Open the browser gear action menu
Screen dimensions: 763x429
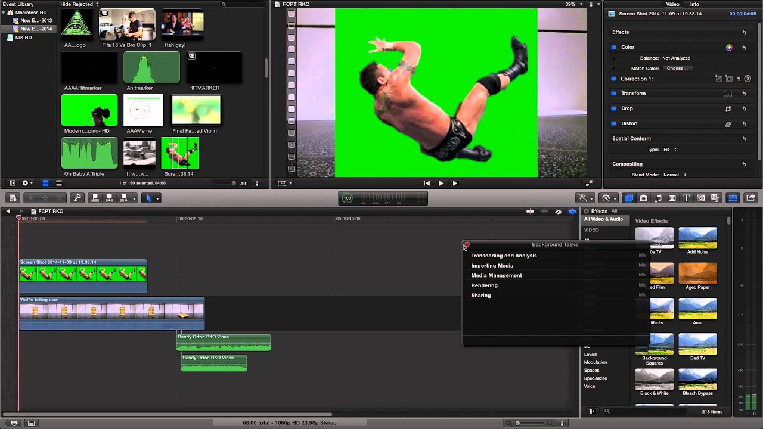click(26, 184)
